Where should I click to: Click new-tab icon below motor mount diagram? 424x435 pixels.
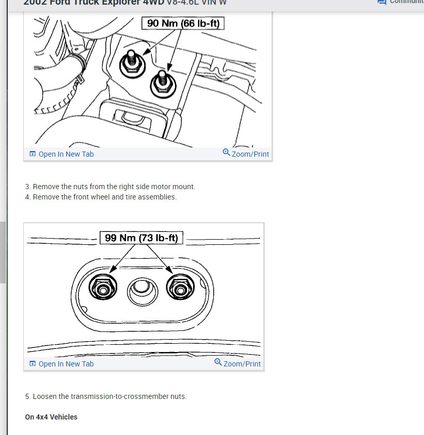(x=33, y=154)
